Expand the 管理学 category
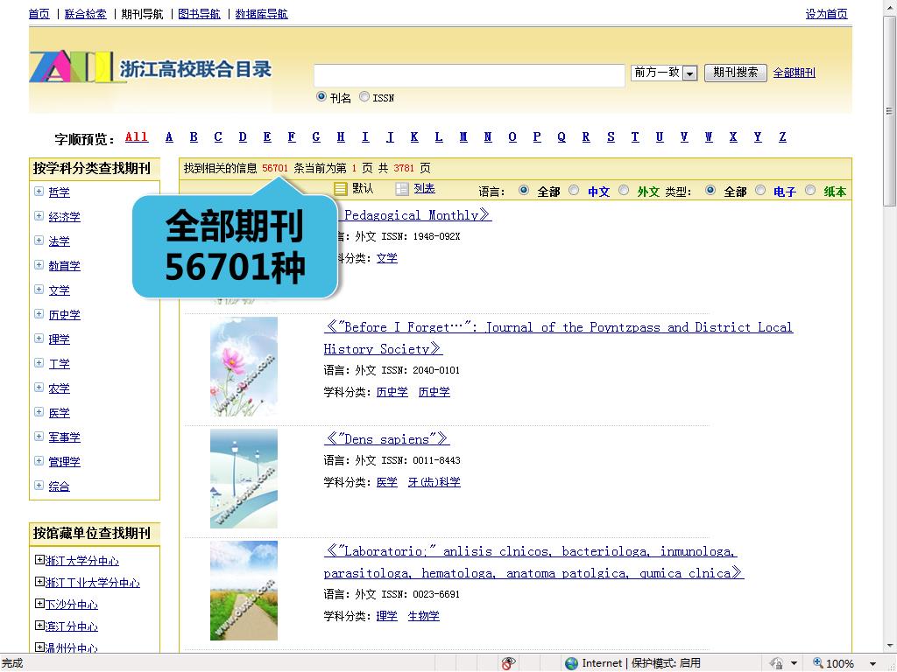Viewport: 897px width, 672px height. tap(39, 461)
